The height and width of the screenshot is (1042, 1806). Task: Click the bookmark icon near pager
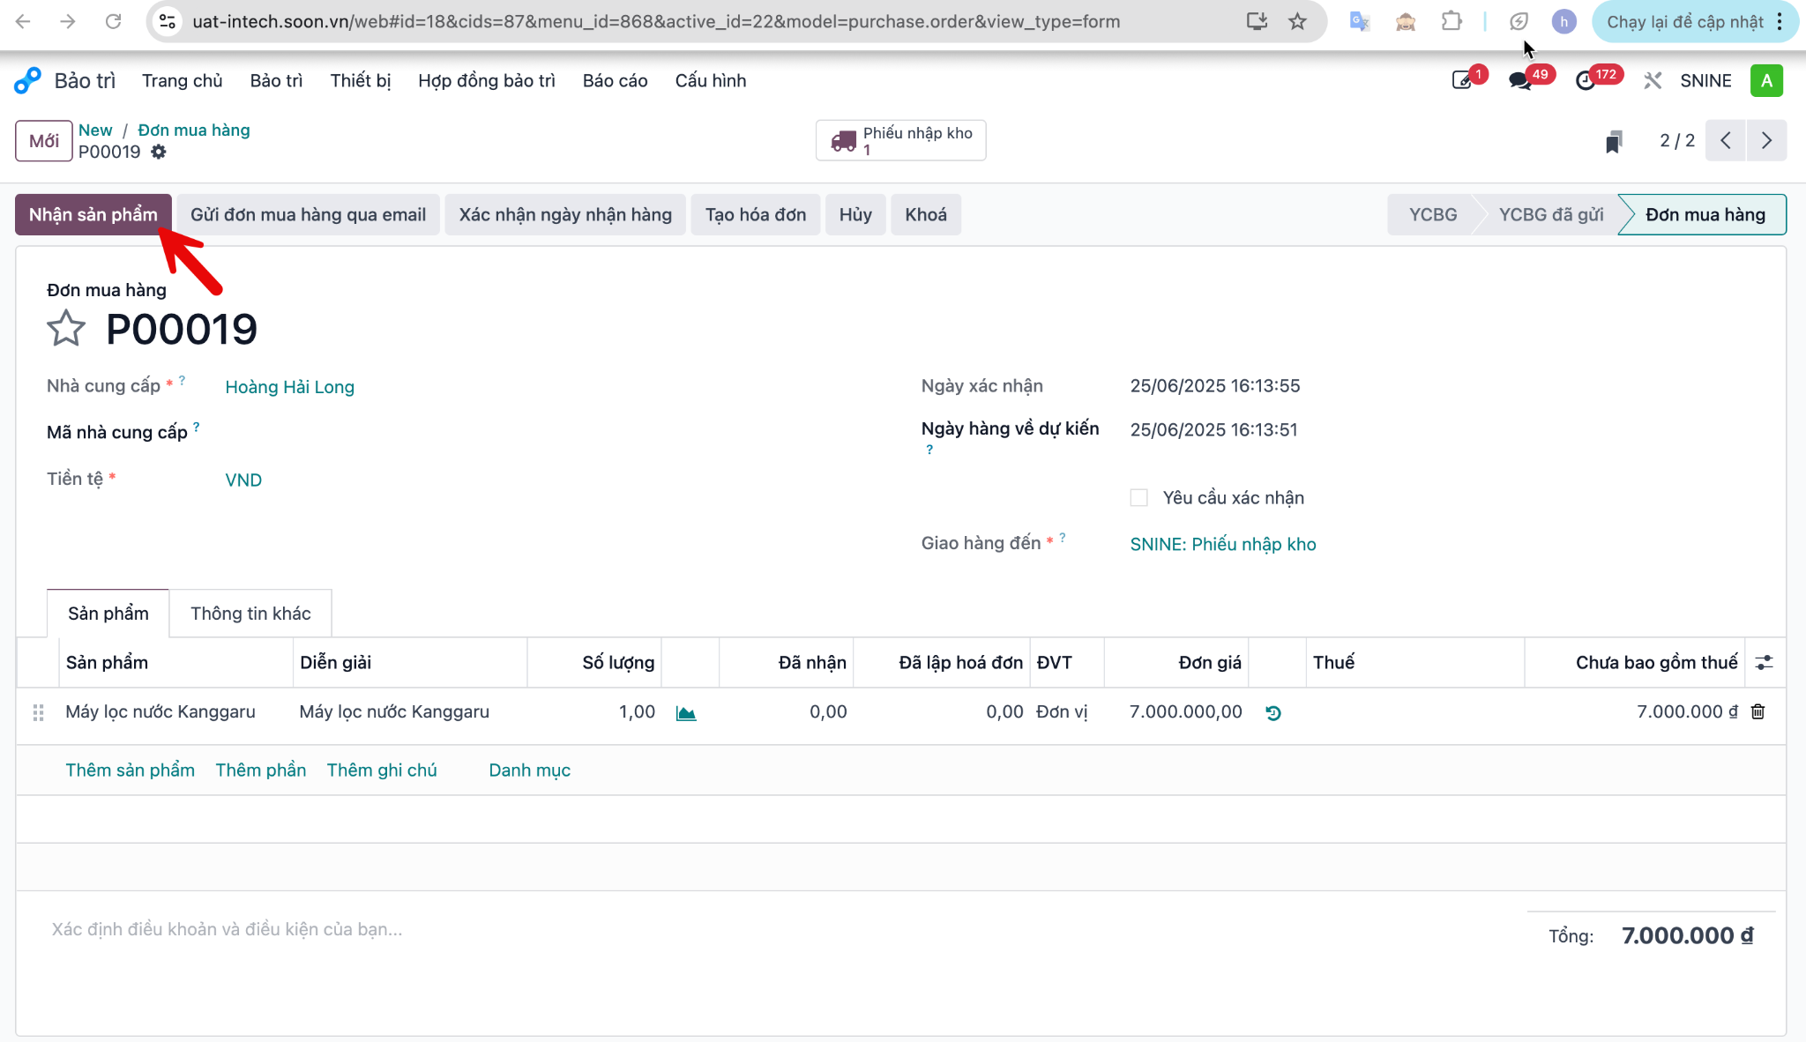point(1614,141)
